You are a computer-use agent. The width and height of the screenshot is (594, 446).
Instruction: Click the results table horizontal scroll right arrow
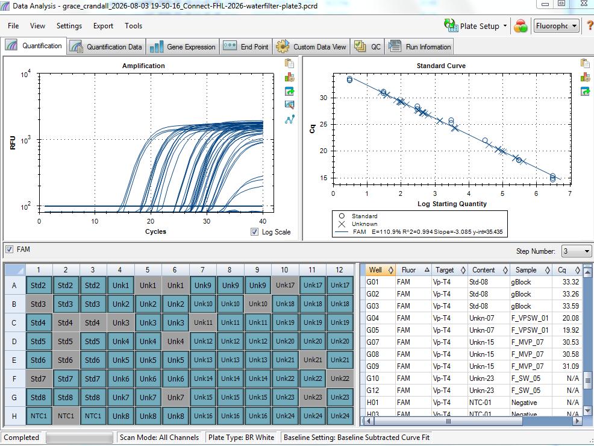tap(577, 421)
